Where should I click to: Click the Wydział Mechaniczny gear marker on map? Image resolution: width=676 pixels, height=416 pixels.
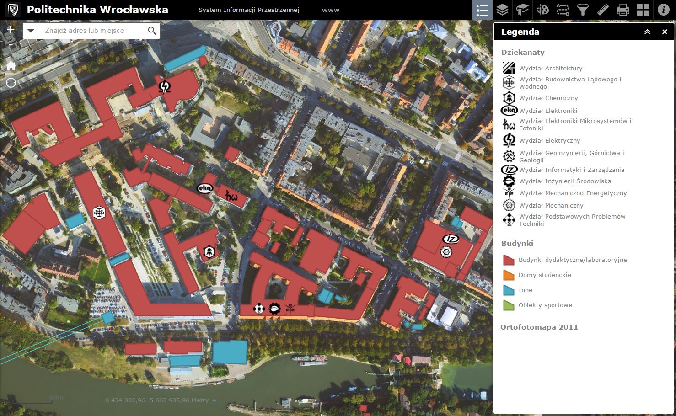[446, 252]
